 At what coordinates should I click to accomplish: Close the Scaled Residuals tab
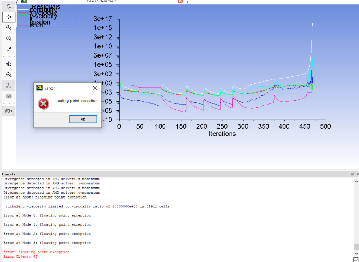click(x=181, y=1)
